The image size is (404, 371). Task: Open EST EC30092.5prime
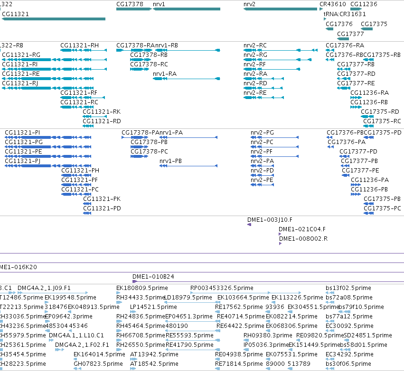click(x=349, y=326)
